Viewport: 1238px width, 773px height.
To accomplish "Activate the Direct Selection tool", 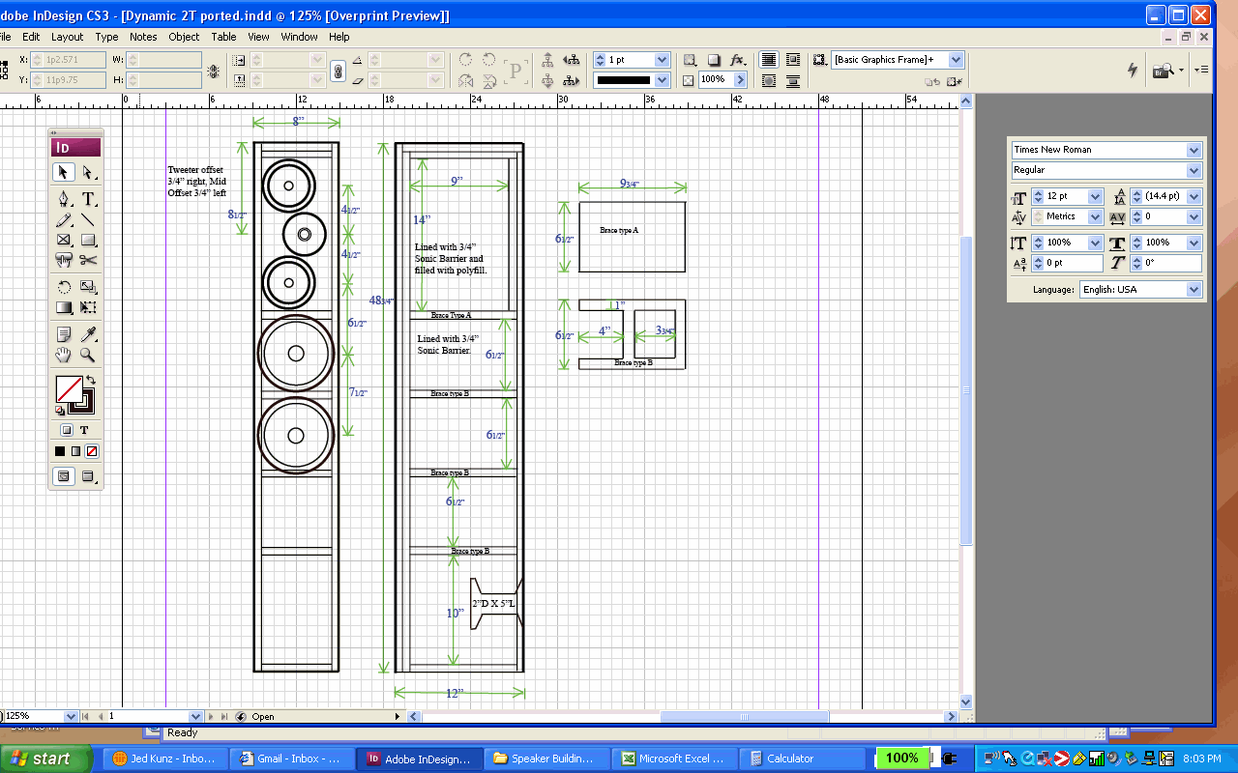I will (88, 173).
